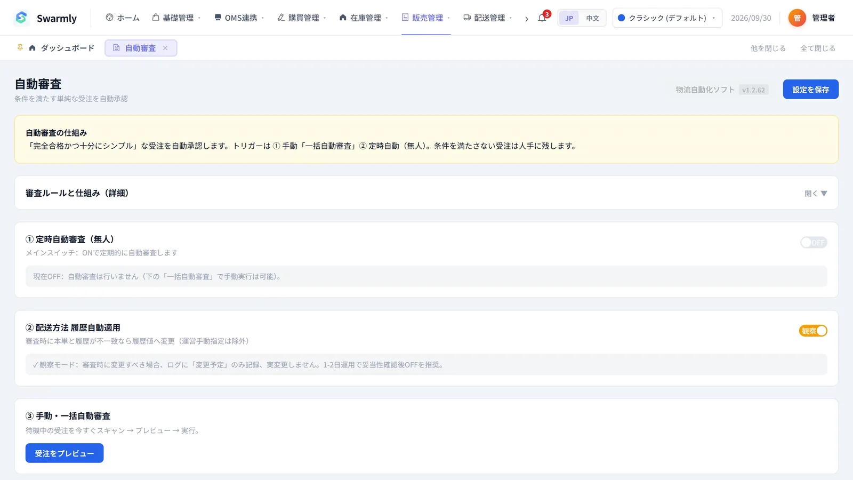Click the 購買管理 pencil icon
Viewport: 853px width, 480px height.
(x=281, y=18)
